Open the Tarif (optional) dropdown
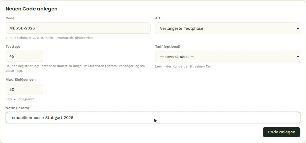The width and height of the screenshot is (306, 143). (228, 57)
